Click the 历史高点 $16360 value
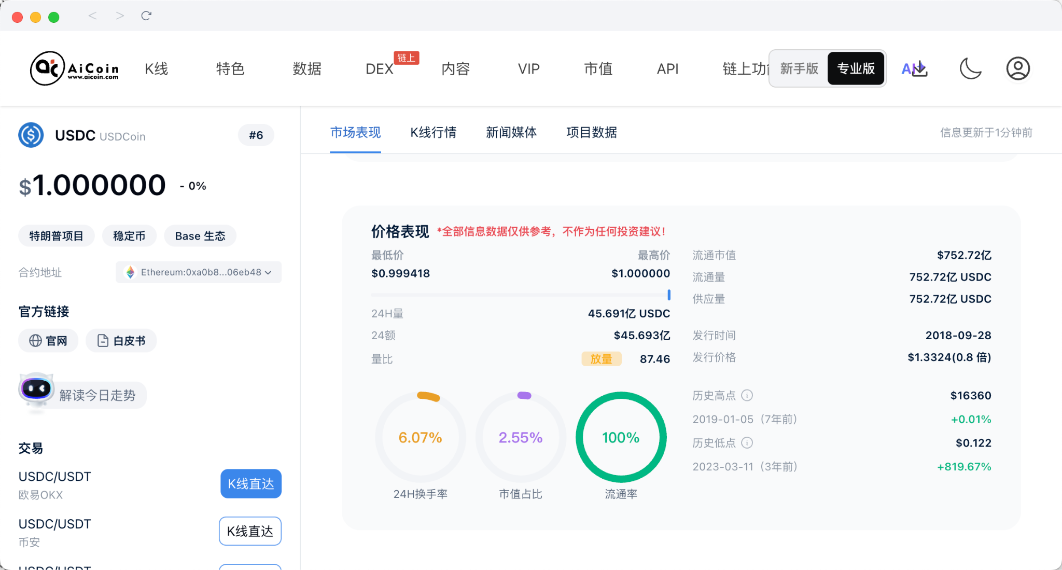This screenshot has width=1062, height=570. coord(971,395)
